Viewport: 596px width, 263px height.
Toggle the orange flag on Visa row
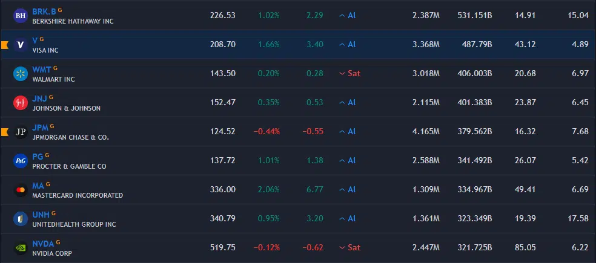(4, 45)
